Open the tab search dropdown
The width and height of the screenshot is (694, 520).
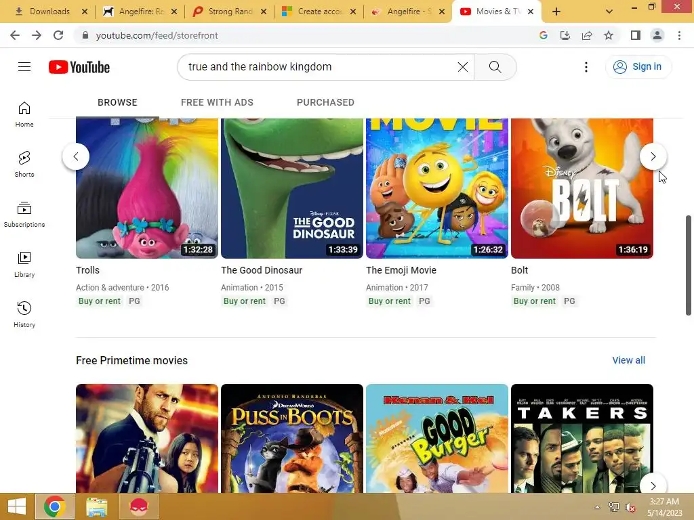click(x=609, y=12)
